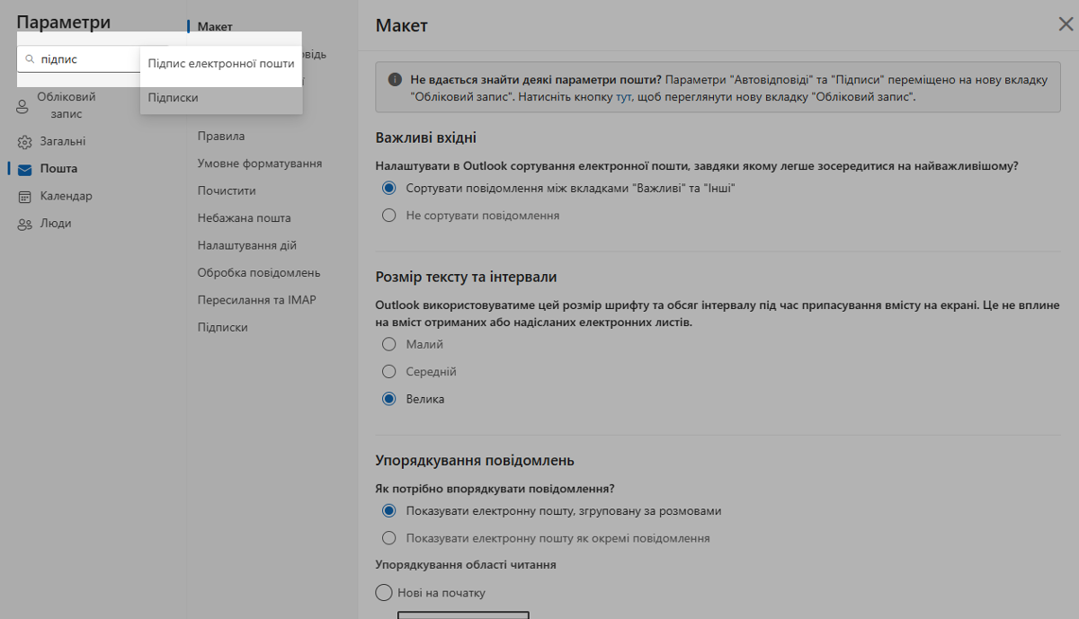
Task: Open the Правила mail settings section
Action: point(221,137)
